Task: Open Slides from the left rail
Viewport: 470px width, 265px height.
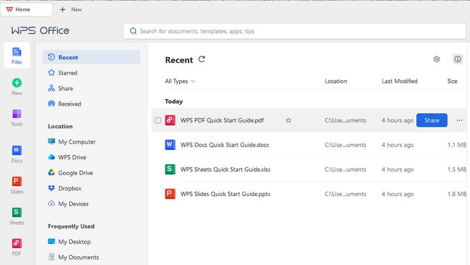Action: click(x=17, y=185)
